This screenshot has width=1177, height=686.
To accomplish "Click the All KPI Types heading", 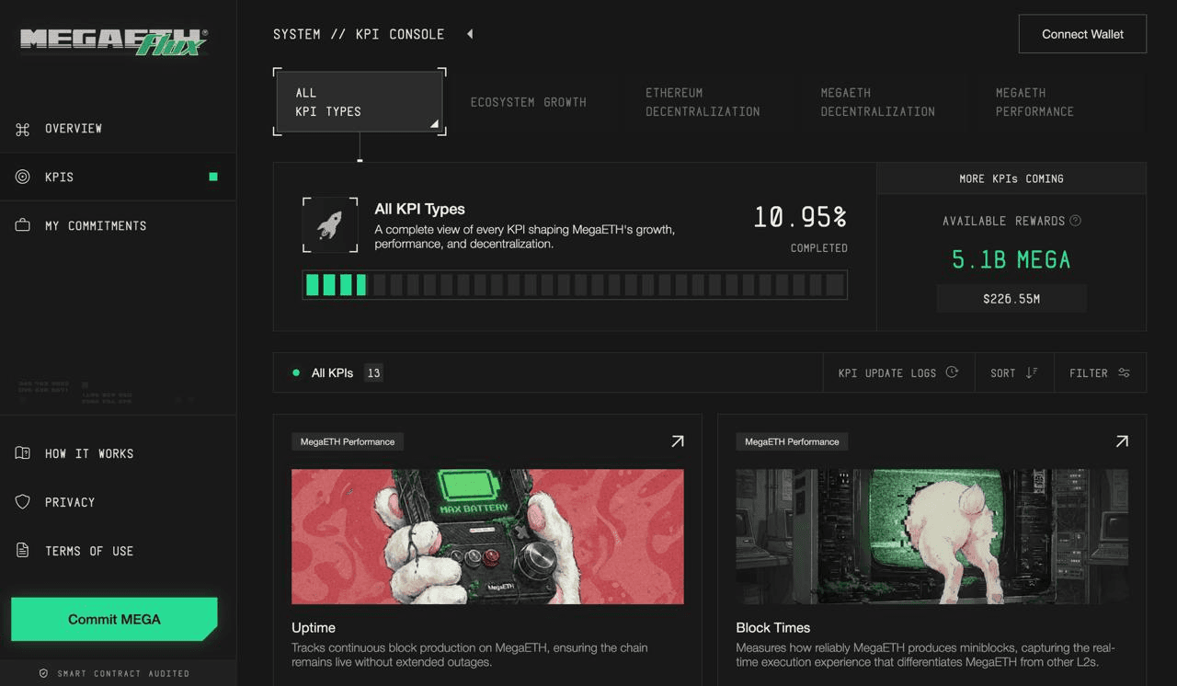I will click(x=420, y=209).
